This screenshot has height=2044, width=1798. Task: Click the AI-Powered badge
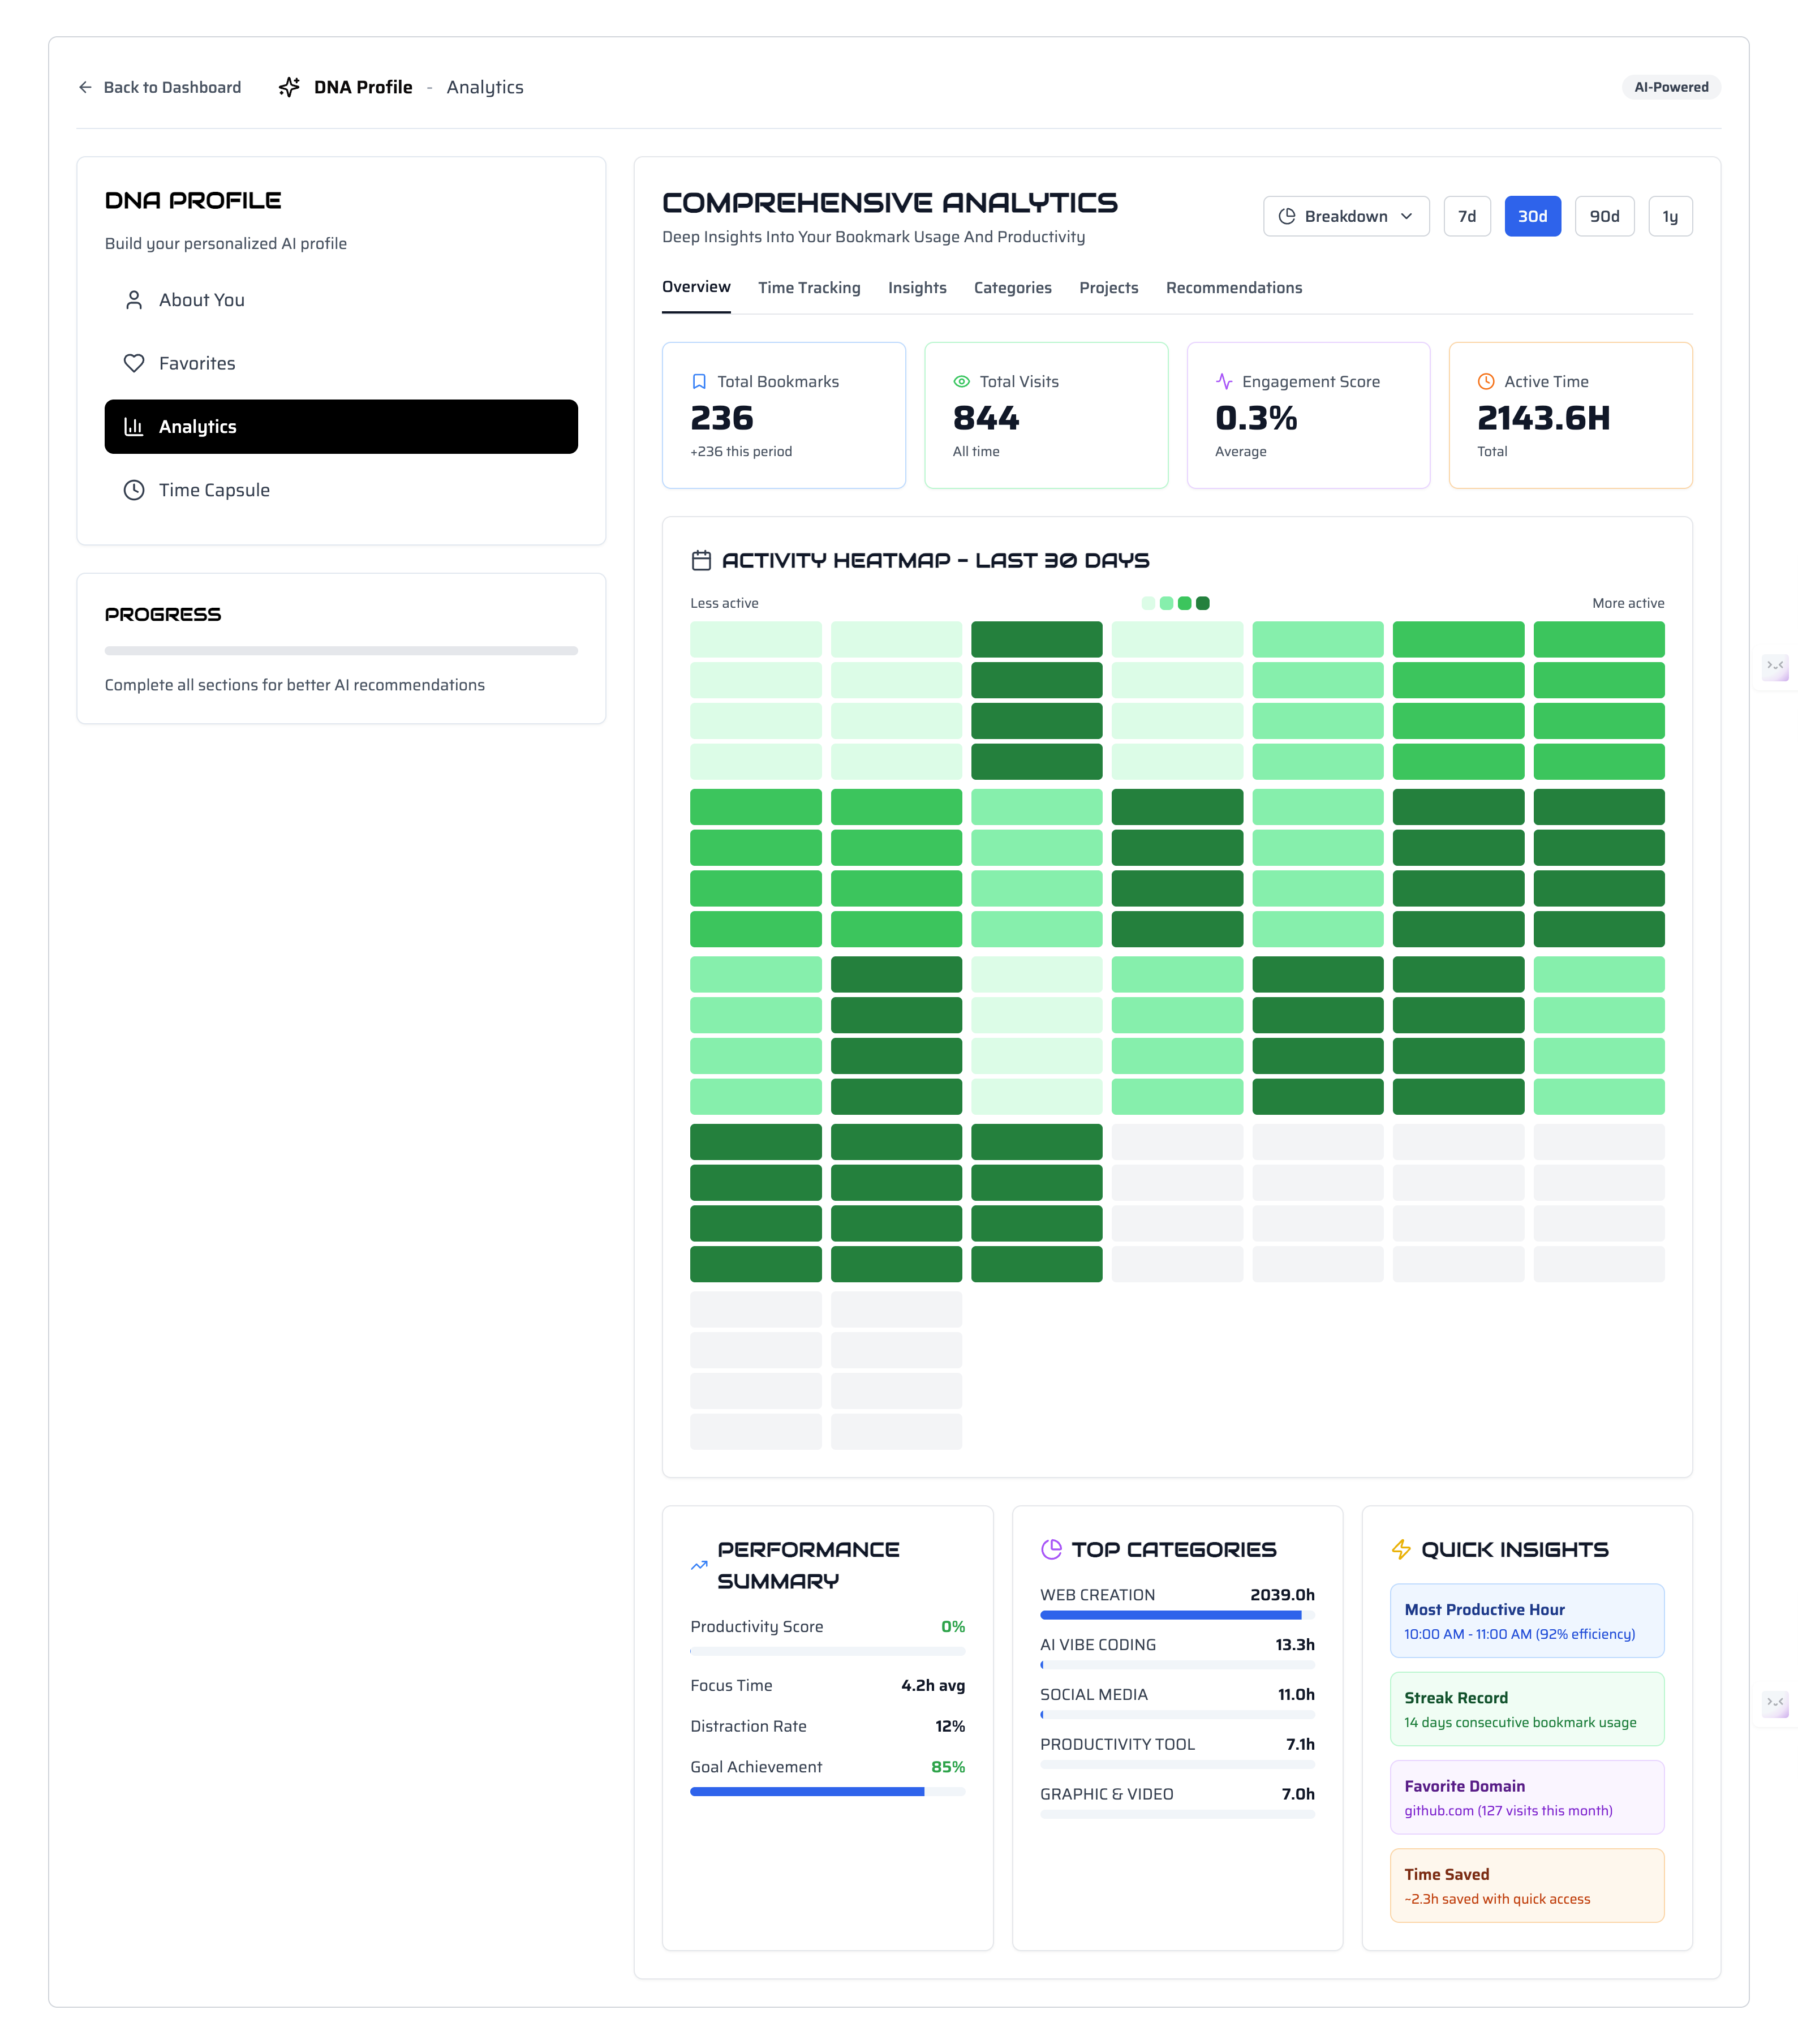[x=1670, y=87]
